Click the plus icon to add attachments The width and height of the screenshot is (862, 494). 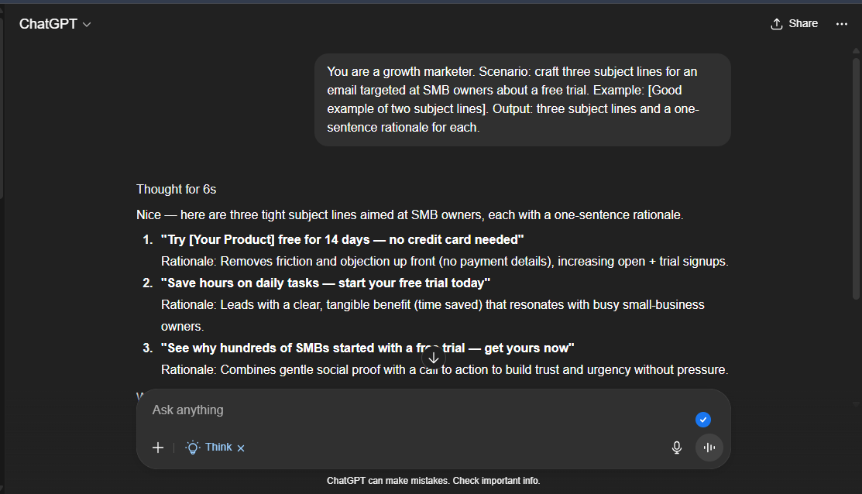coord(158,448)
